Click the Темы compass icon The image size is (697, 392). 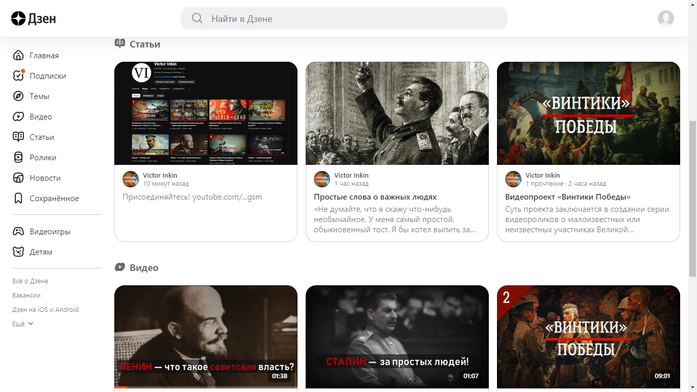(18, 96)
